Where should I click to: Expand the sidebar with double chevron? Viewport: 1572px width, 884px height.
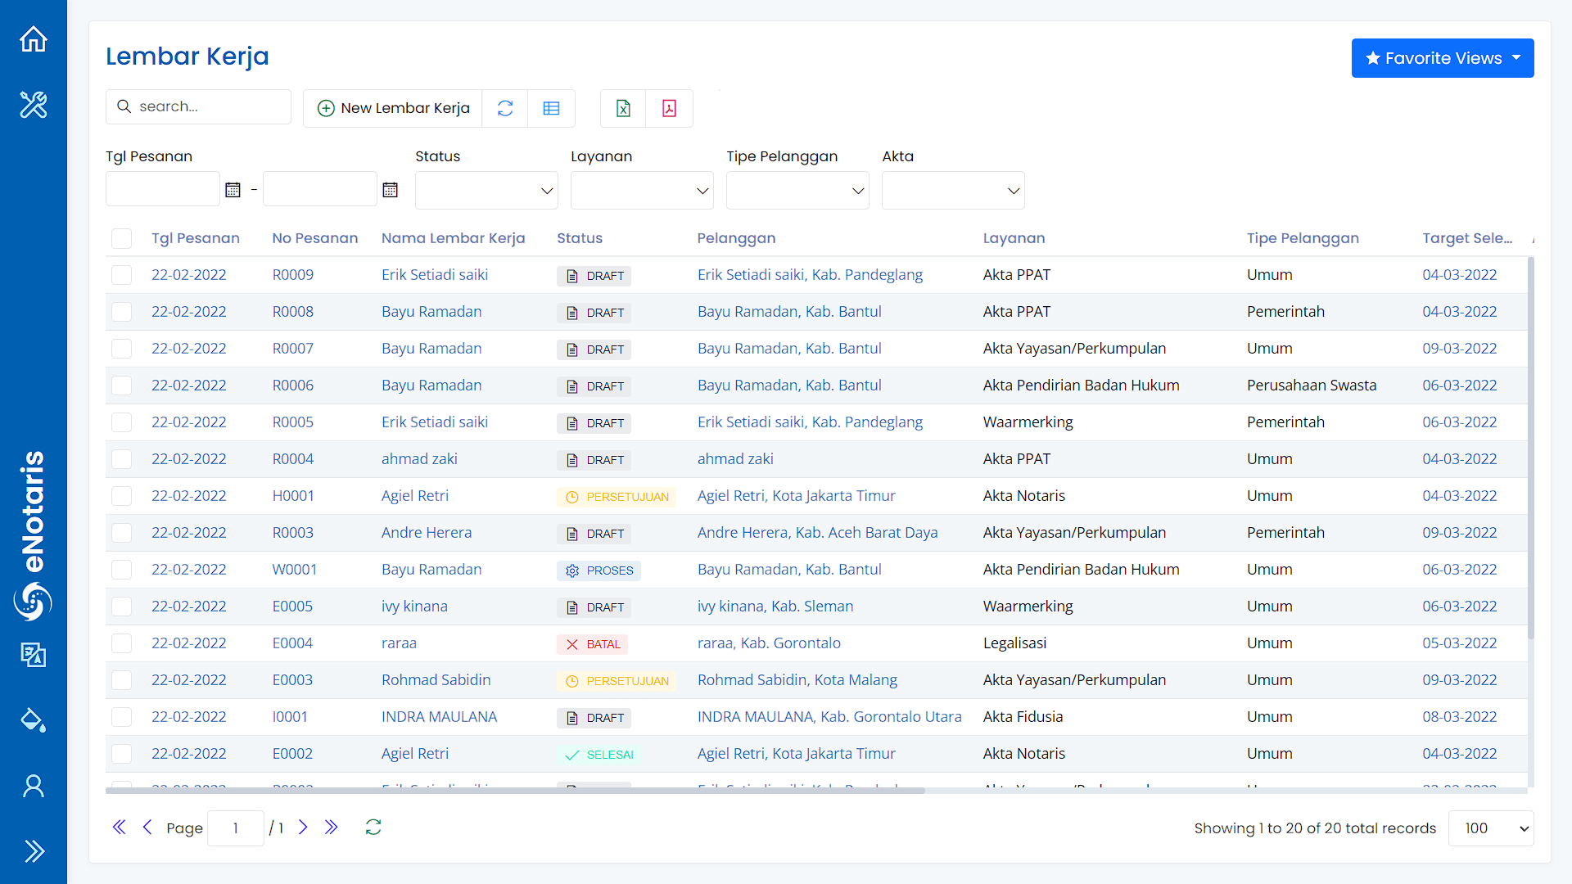34,851
